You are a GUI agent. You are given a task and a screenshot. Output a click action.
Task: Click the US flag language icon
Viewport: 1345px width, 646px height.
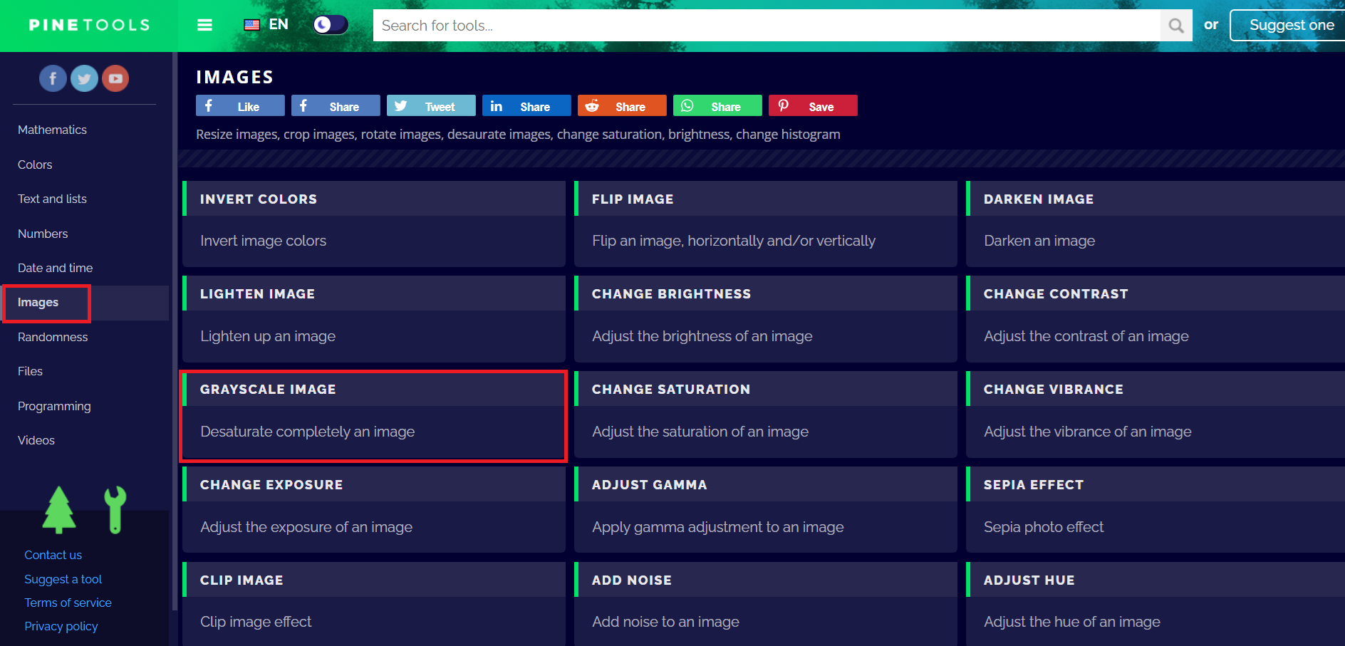click(x=252, y=25)
